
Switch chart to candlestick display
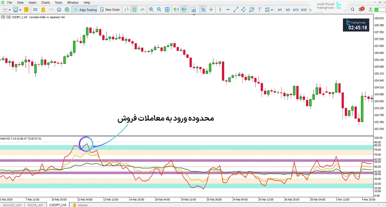[134, 10]
